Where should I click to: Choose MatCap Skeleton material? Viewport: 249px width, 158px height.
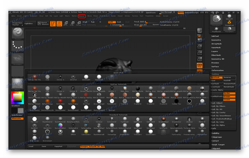coord(138,95)
